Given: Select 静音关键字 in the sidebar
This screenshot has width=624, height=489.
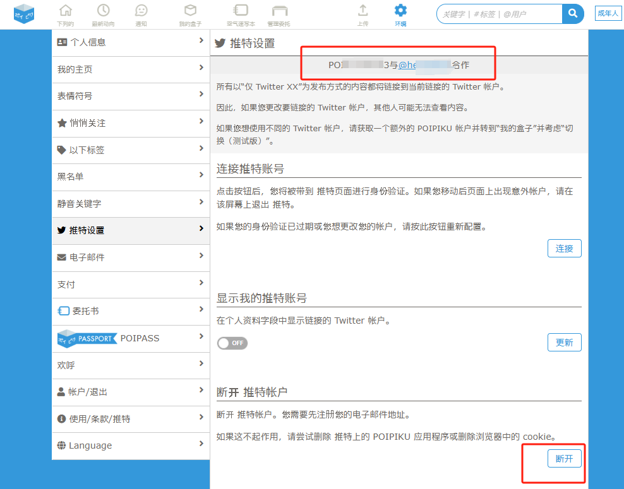Looking at the screenshot, I should 131,204.
